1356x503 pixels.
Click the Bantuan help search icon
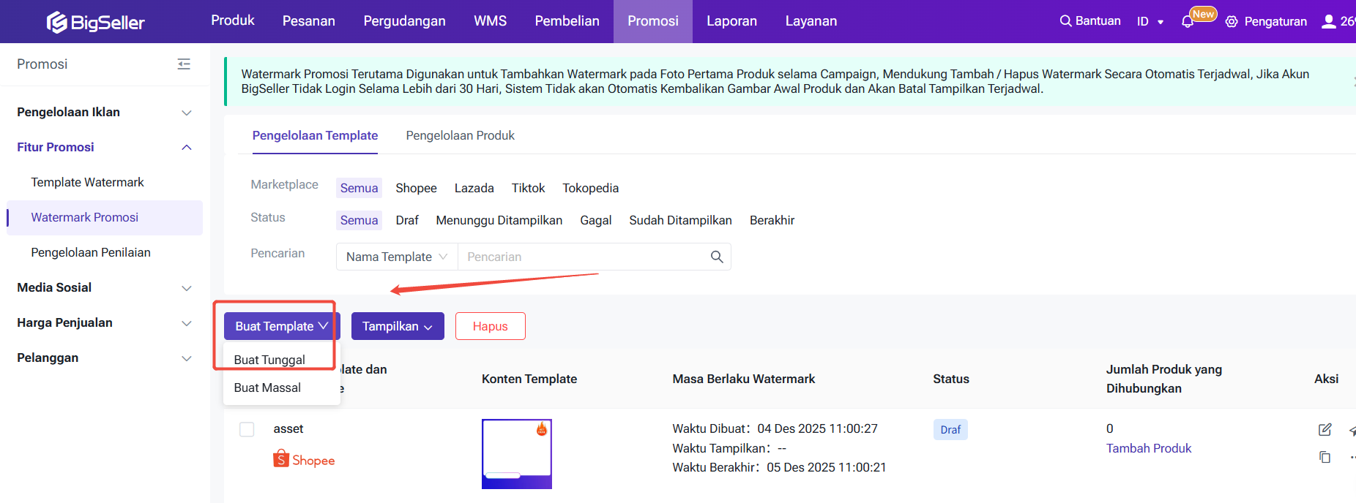(1065, 21)
